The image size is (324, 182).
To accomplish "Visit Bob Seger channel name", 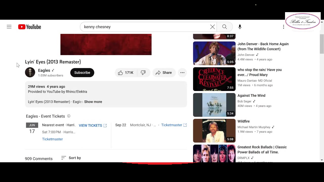I will pos(245,101).
